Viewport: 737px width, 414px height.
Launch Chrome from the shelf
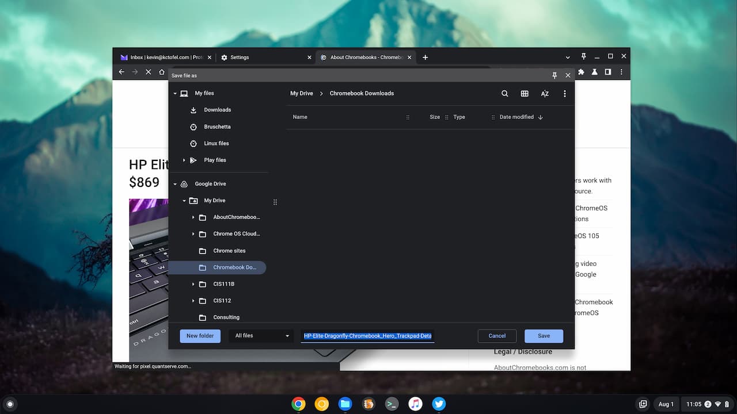[x=298, y=404]
